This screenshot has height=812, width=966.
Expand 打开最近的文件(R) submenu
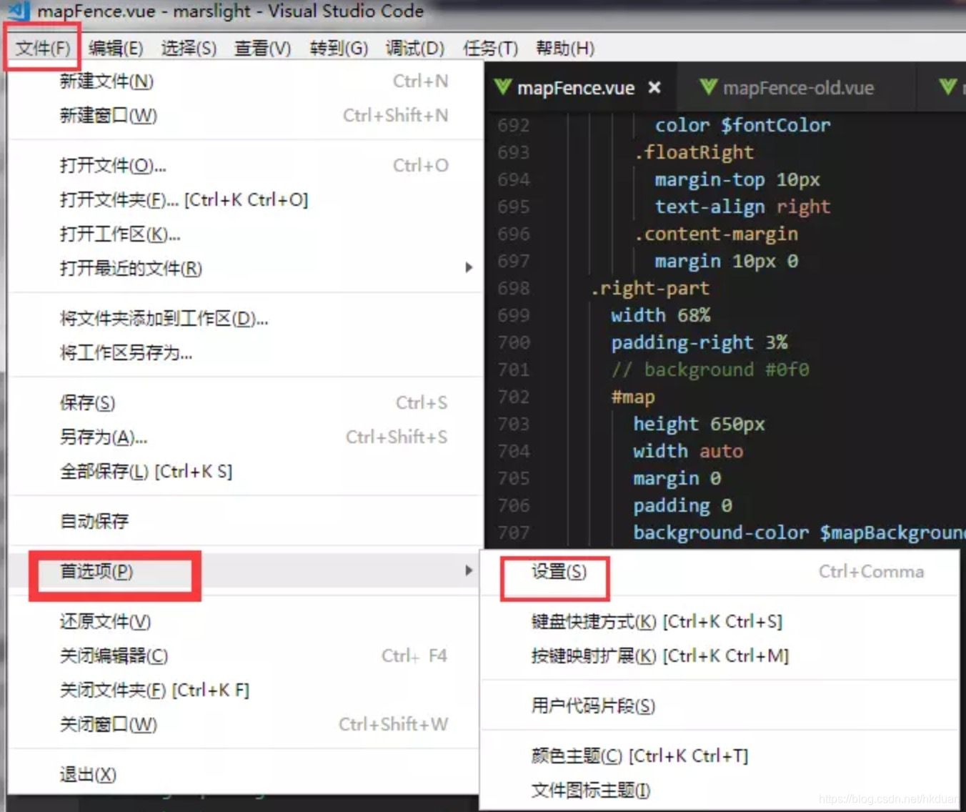tap(245, 269)
